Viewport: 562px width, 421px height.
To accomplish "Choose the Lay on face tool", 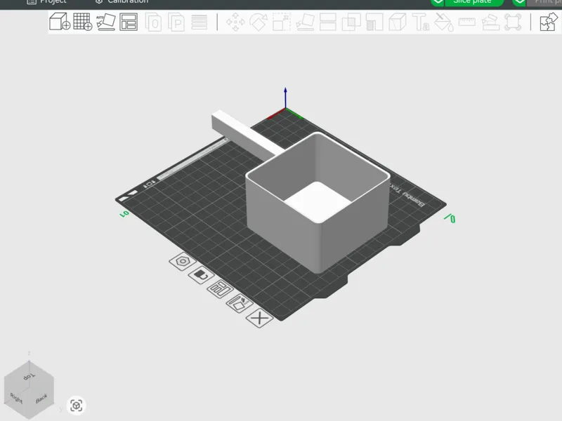I will 305,22.
